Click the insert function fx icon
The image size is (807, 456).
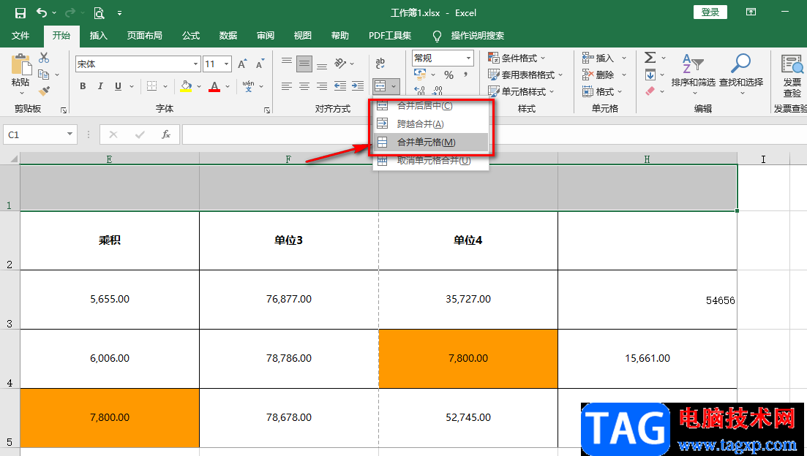[x=166, y=134]
